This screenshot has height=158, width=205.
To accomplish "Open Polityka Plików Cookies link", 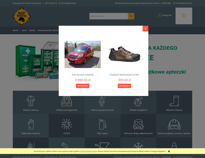I will click(89, 151).
